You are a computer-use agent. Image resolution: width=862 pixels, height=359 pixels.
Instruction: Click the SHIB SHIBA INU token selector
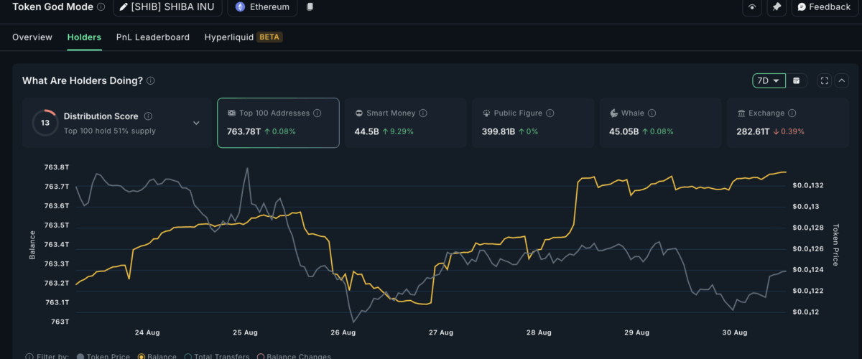(x=167, y=7)
